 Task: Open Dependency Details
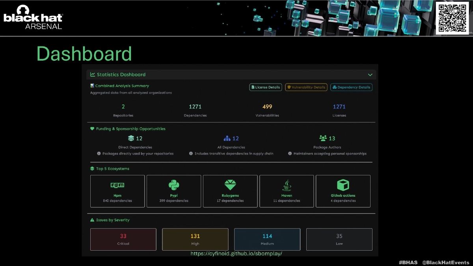351,87
